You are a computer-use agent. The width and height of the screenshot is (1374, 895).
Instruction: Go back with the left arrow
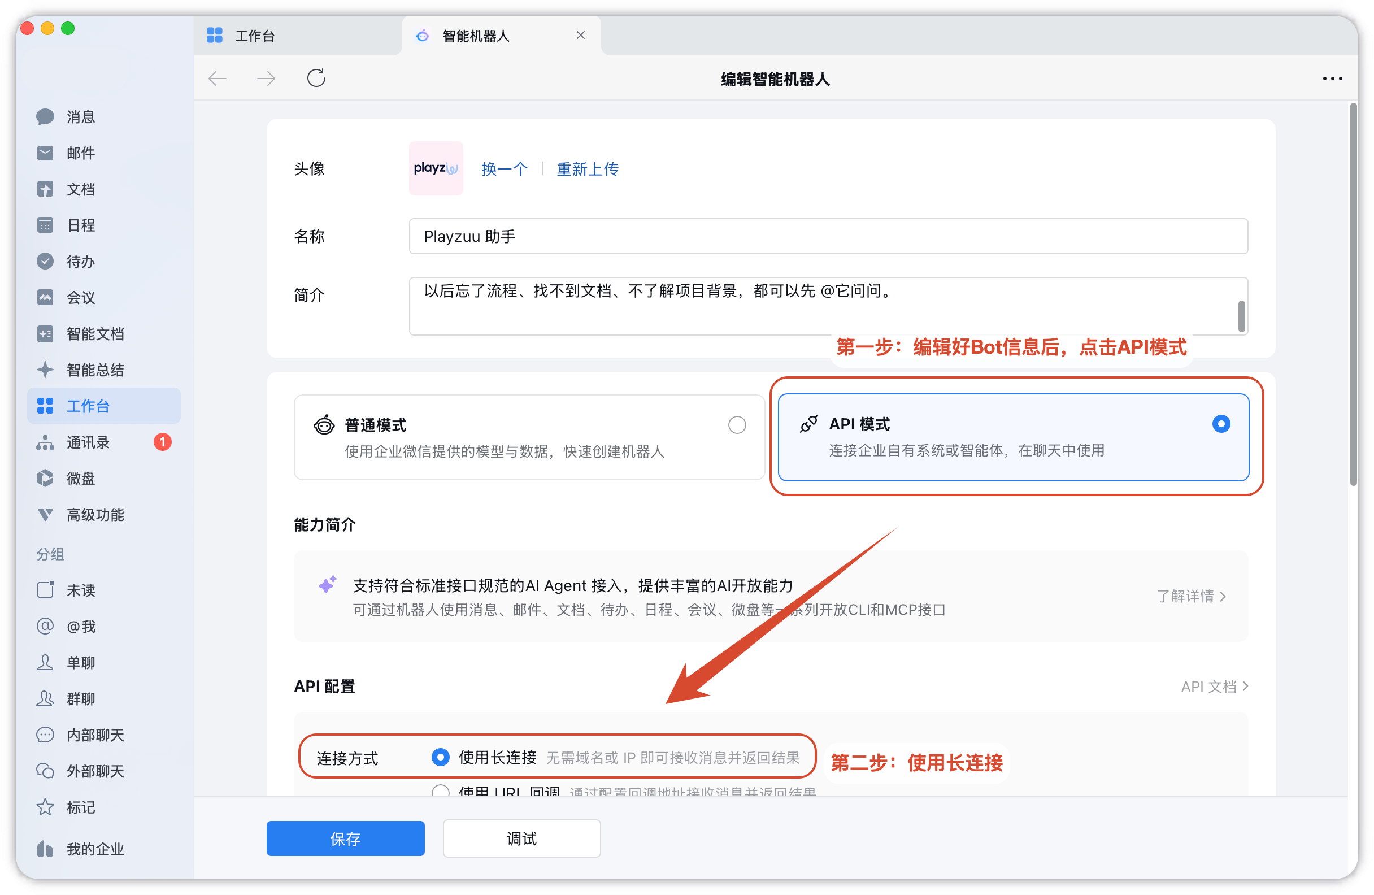click(x=218, y=78)
